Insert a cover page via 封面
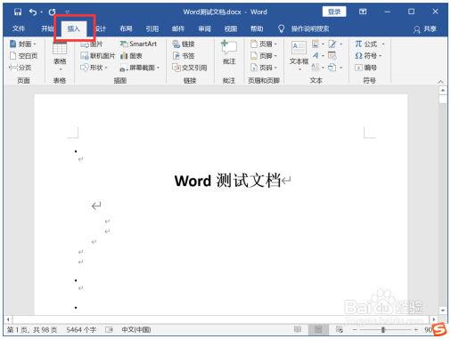This screenshot has width=451, height=339. coord(22,44)
